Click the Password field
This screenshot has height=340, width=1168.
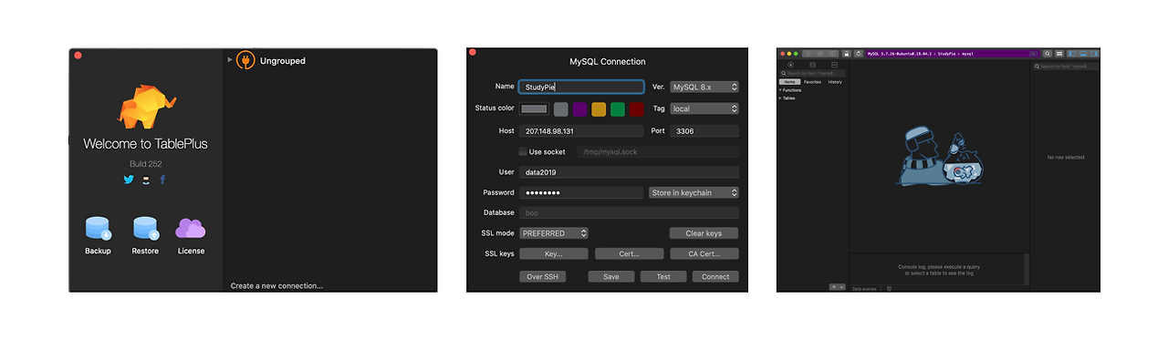point(581,192)
